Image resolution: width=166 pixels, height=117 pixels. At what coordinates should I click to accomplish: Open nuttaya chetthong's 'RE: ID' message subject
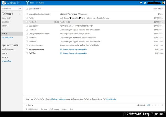(73, 50)
